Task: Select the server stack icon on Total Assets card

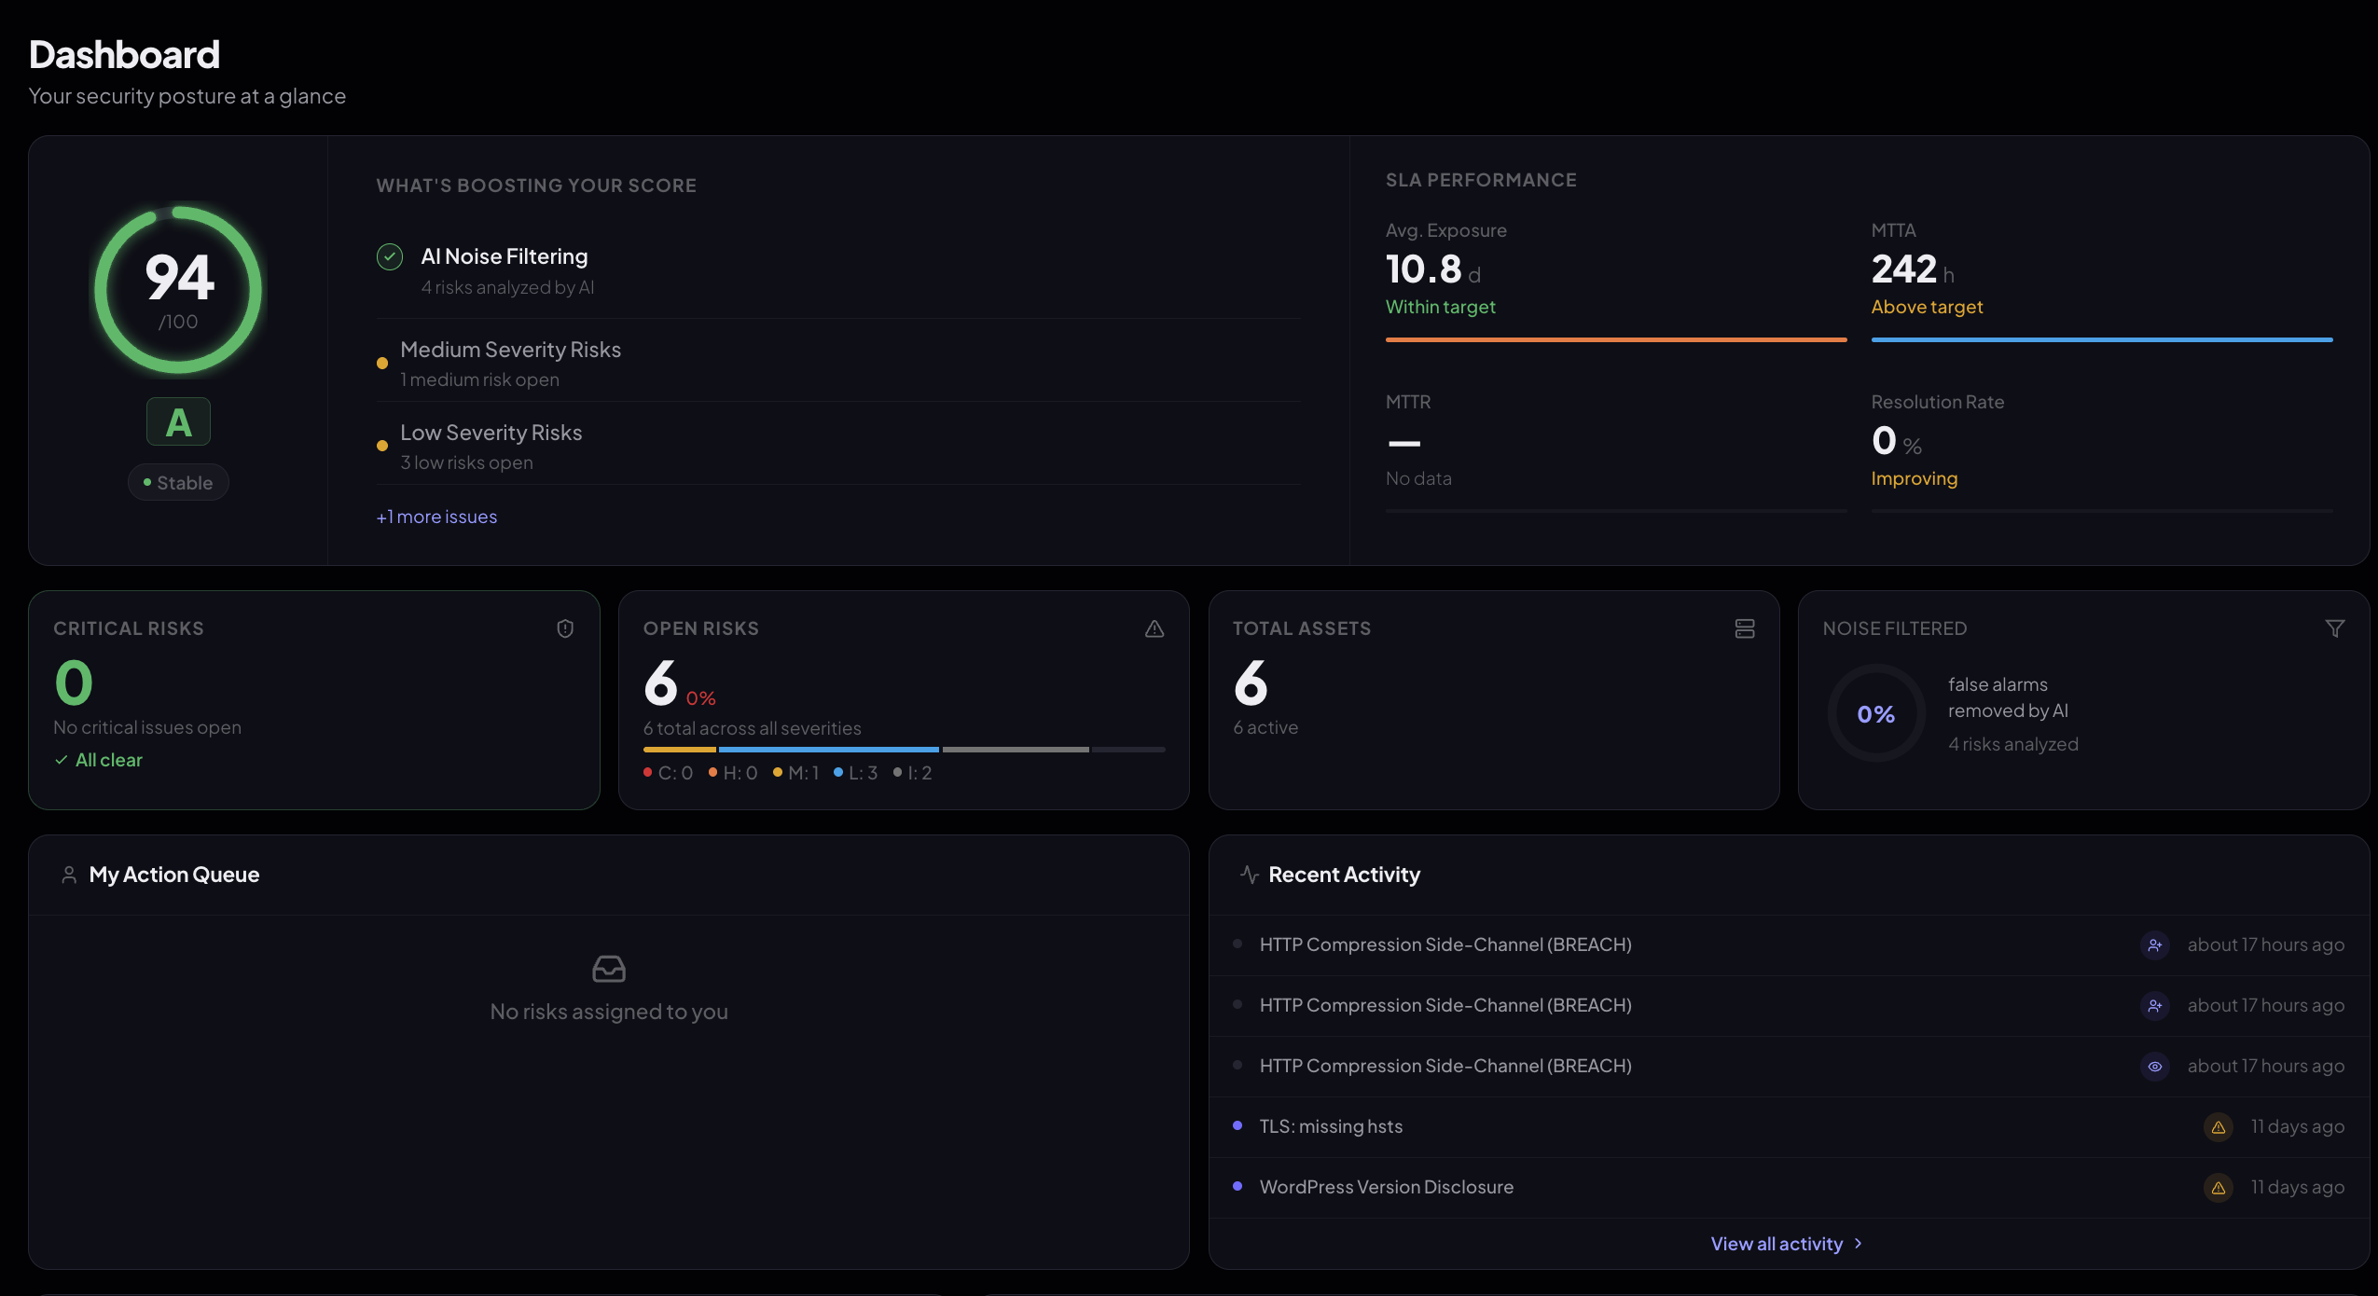Action: click(x=1744, y=628)
